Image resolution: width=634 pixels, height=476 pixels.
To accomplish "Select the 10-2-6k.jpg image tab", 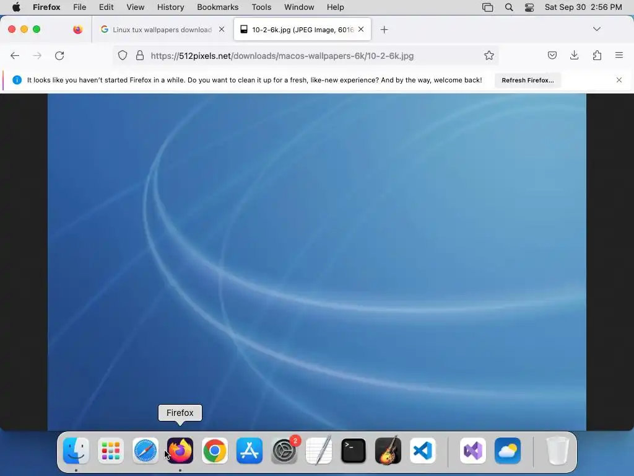I will pos(302,30).
